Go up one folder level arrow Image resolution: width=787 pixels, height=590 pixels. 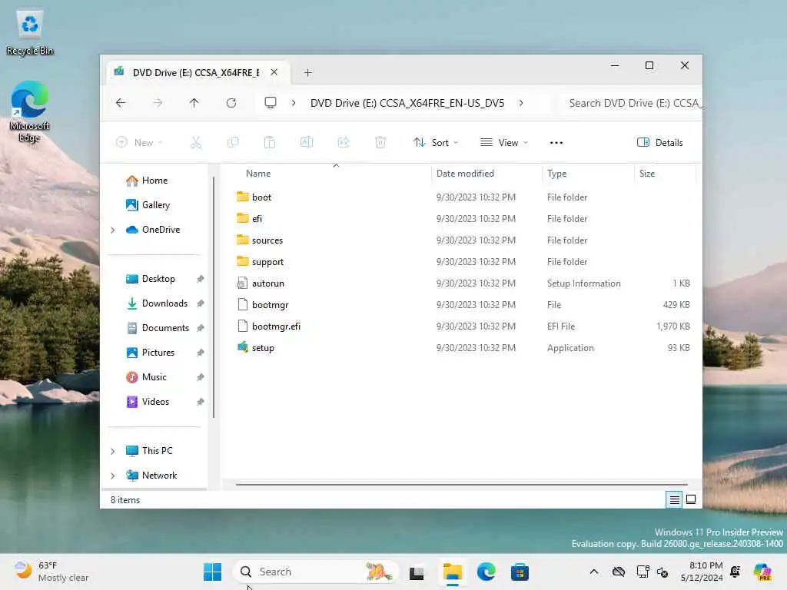coord(194,103)
